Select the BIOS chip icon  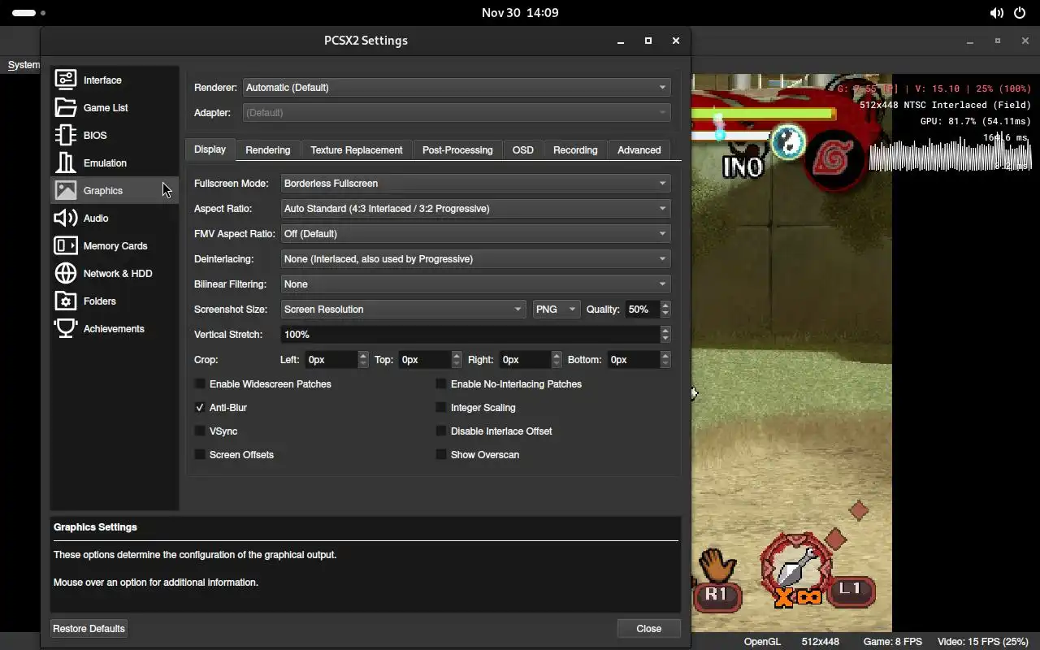(66, 135)
